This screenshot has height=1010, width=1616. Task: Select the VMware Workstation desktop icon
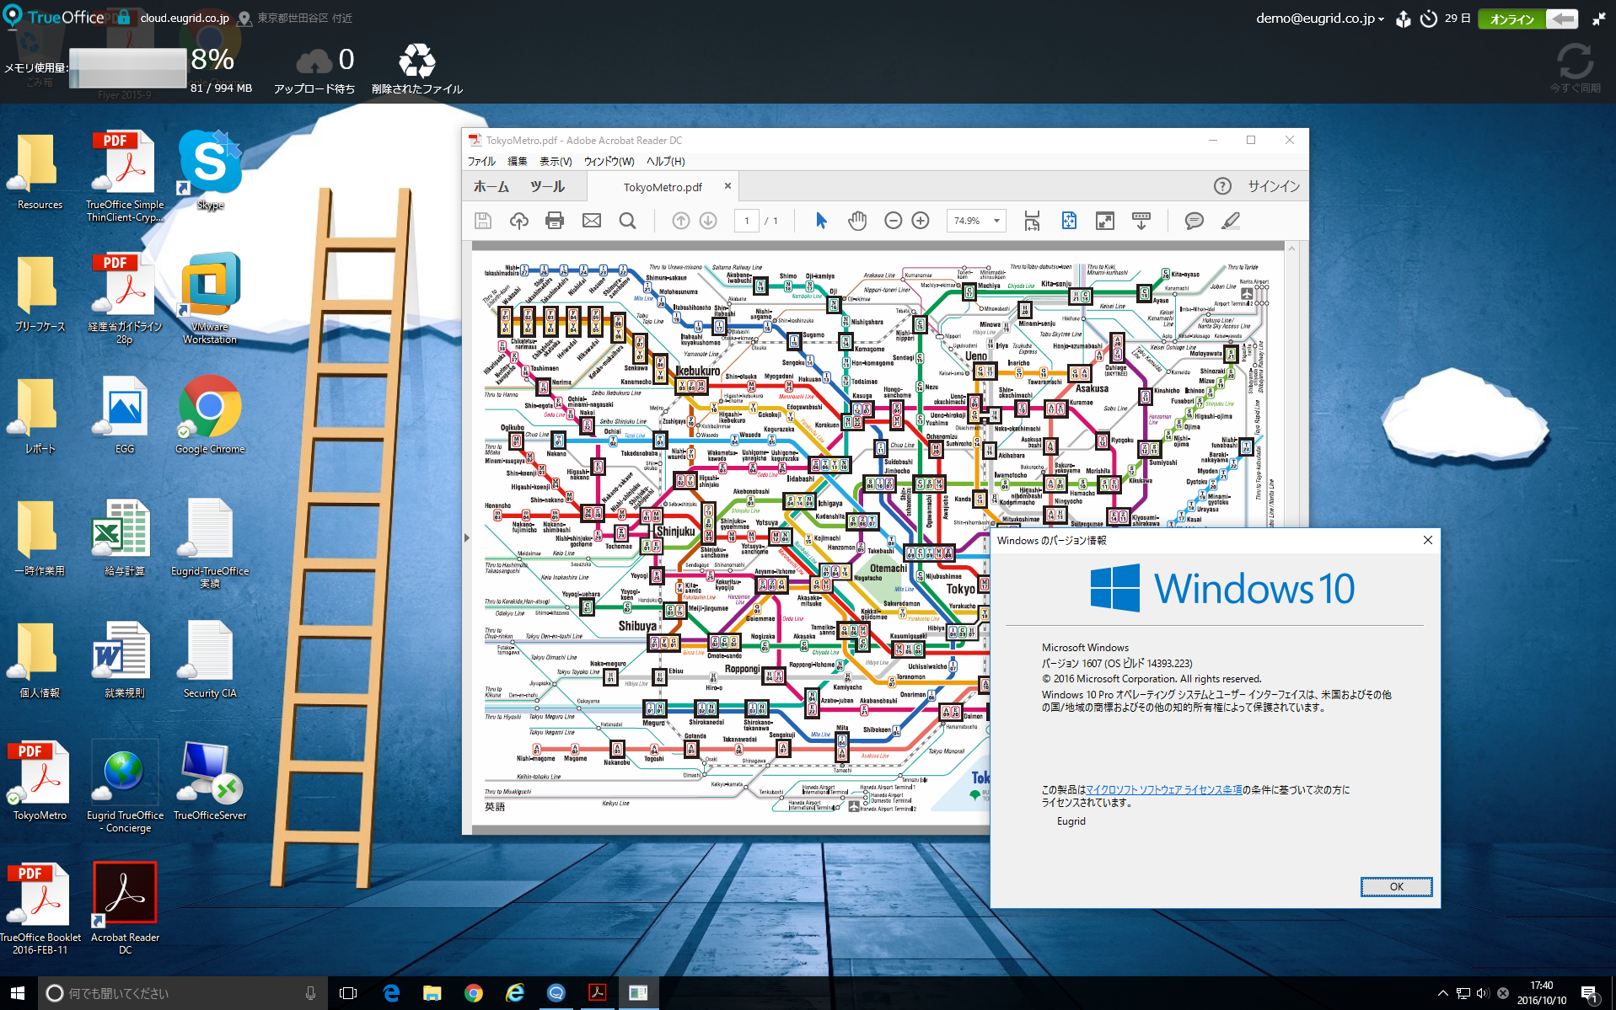click(210, 298)
